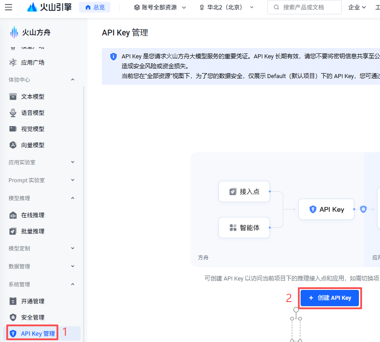Image resolution: width=380 pixels, height=342 pixels.
Task: Click the 视觉模型 icon
Action: pos(13,129)
